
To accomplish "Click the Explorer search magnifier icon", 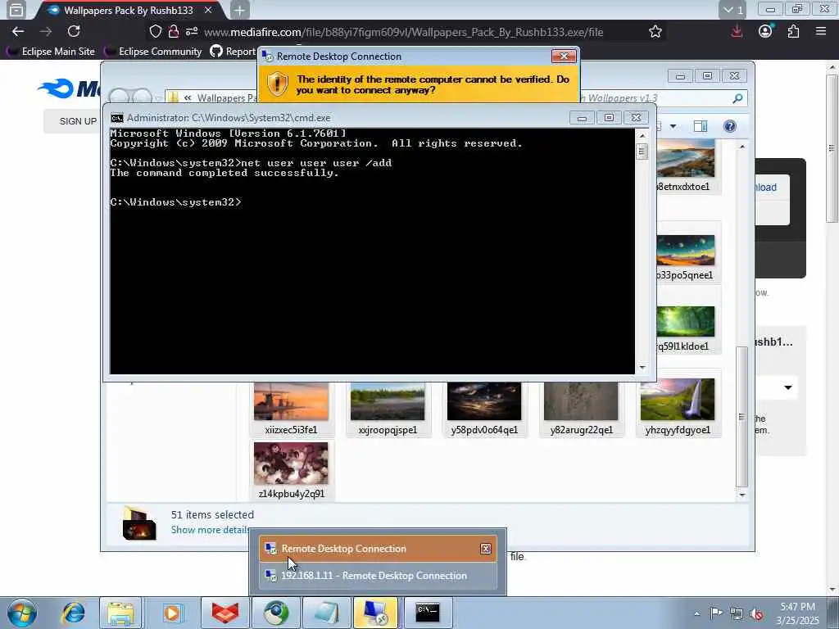I will (x=737, y=98).
